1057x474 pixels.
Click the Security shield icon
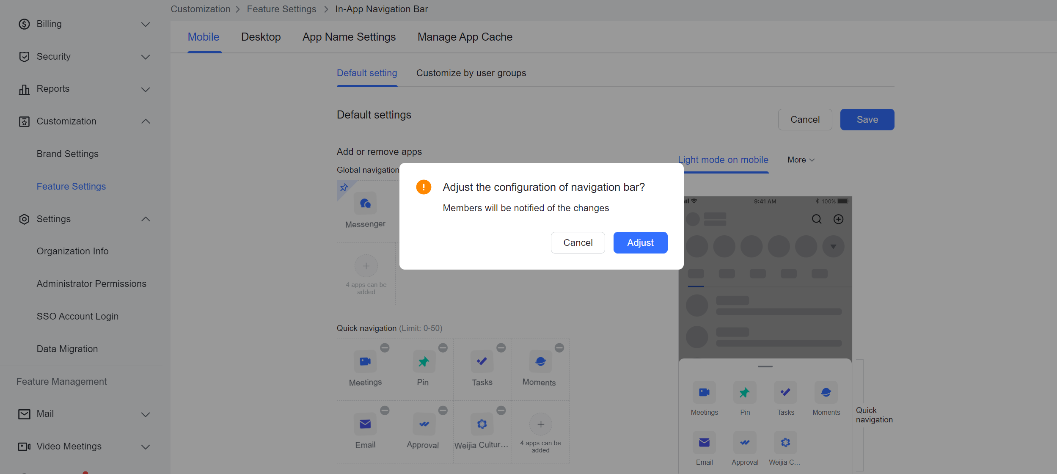pos(24,57)
